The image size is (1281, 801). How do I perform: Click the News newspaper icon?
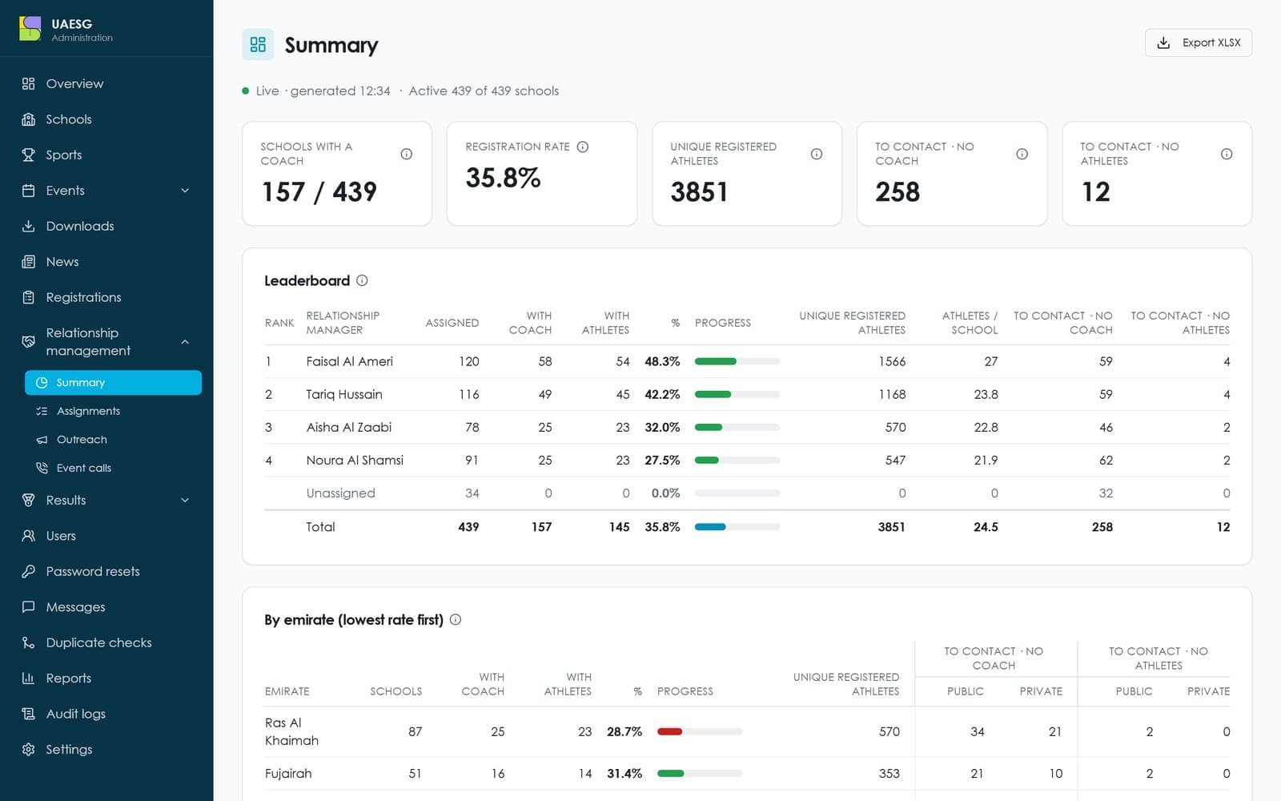(29, 262)
